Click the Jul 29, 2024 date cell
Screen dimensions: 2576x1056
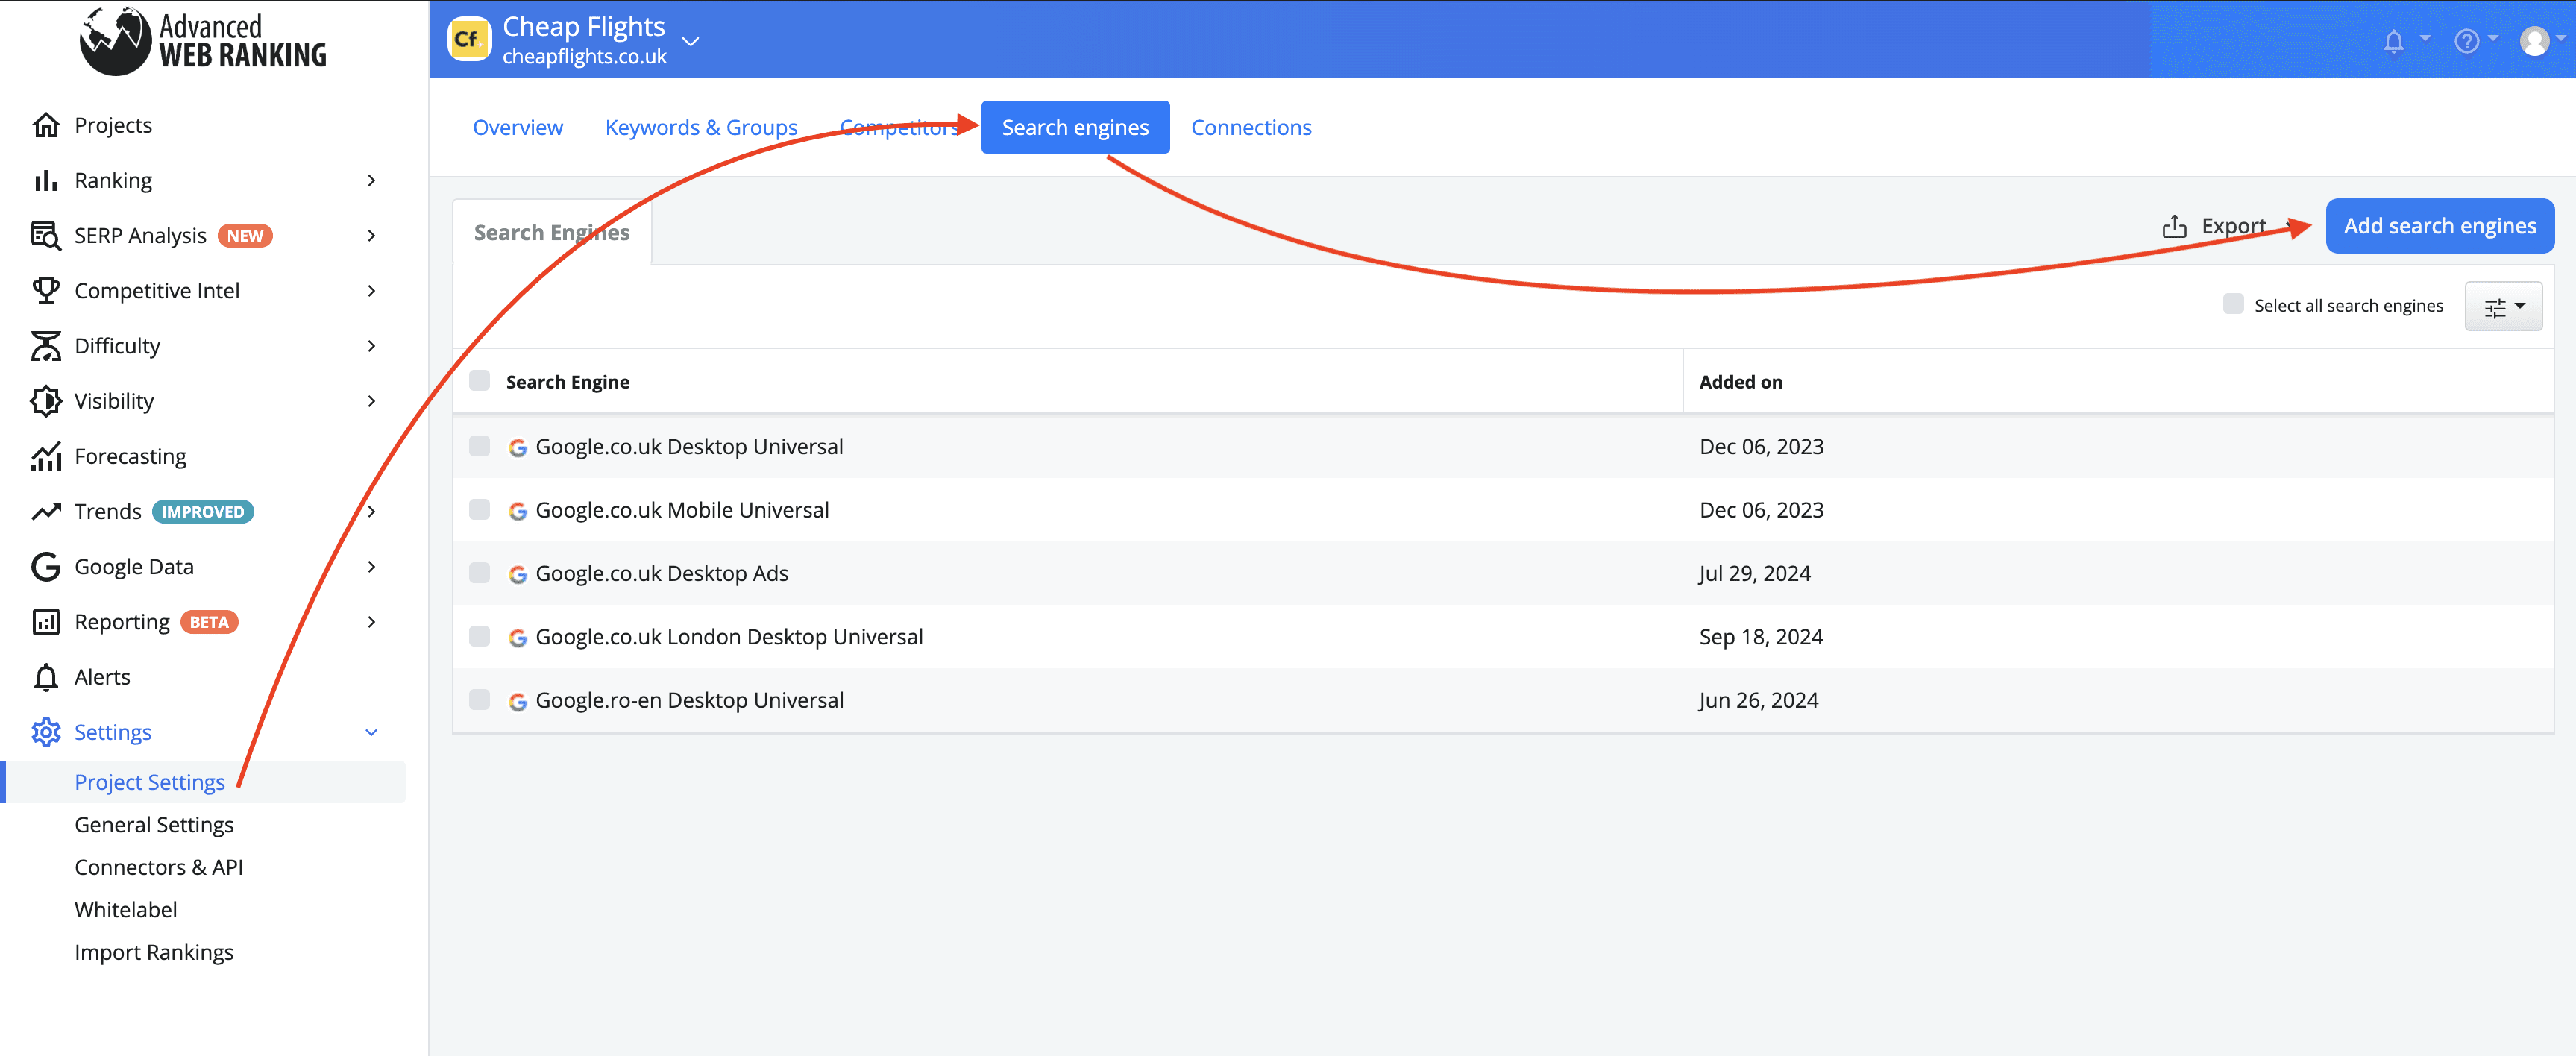coord(1755,573)
